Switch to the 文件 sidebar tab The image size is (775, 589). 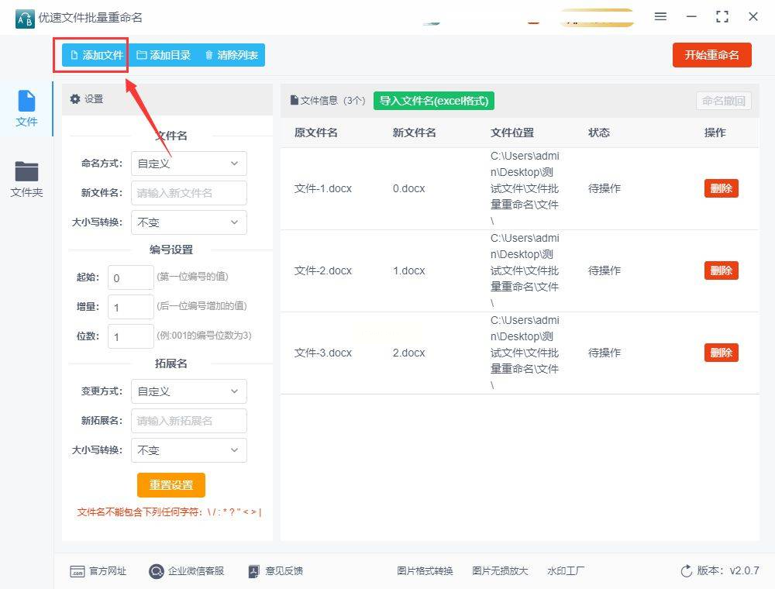(27, 108)
